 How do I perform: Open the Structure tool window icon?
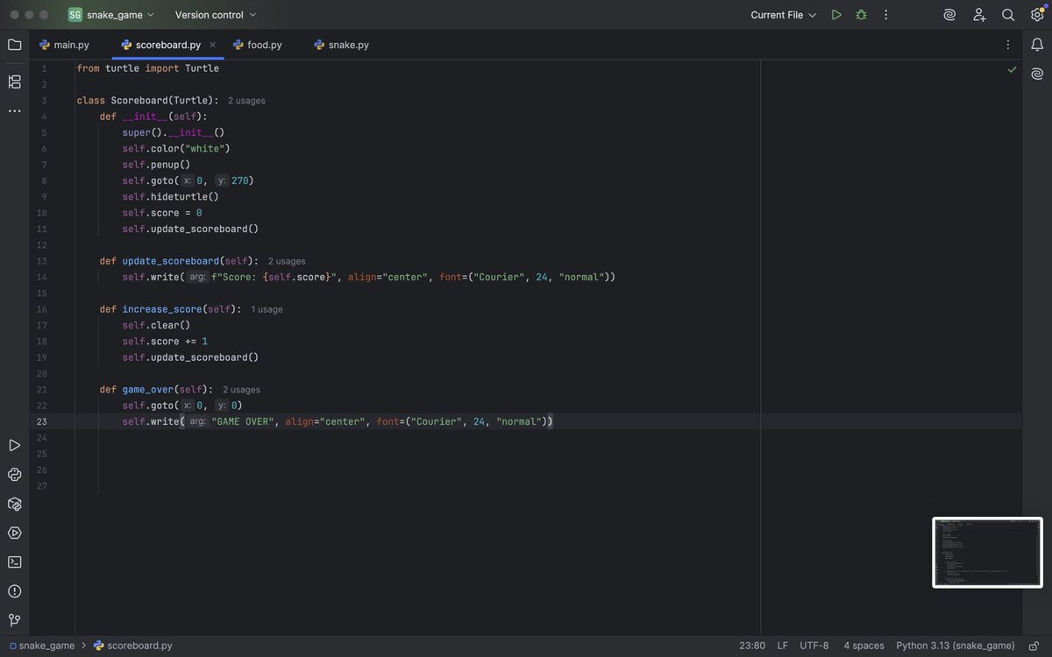(x=14, y=81)
